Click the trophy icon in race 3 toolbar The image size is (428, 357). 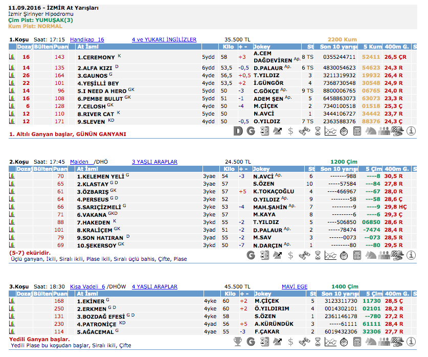pyautogui.click(x=238, y=341)
